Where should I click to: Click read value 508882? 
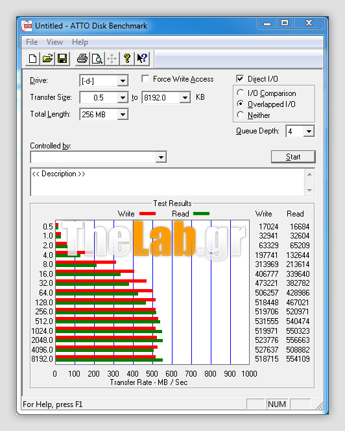(298, 349)
